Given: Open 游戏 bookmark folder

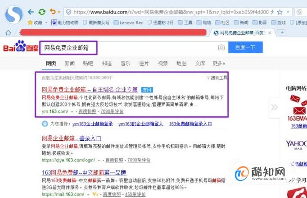Looking at the screenshot, I should pyautogui.click(x=278, y=23).
